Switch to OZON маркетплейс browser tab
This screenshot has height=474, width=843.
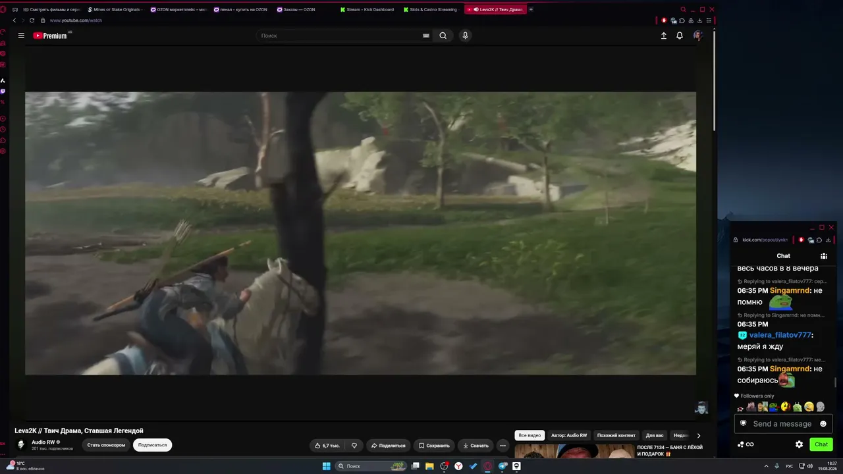click(x=178, y=9)
